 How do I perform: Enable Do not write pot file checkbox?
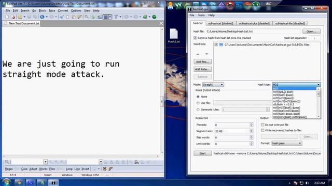(262, 125)
